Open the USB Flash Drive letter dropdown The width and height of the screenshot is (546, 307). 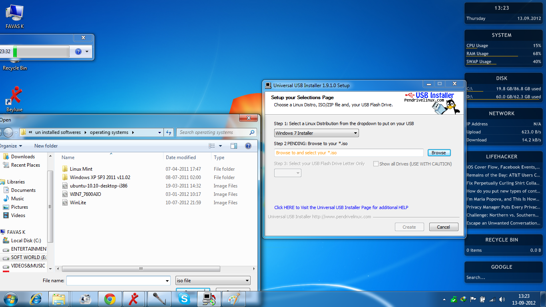tap(288, 173)
